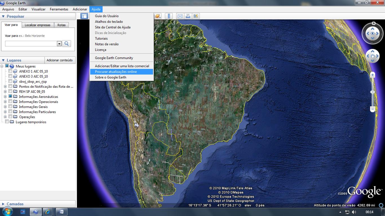The width and height of the screenshot is (385, 216).
Task: Click the N north compass marker
Action: (x=373, y=24)
